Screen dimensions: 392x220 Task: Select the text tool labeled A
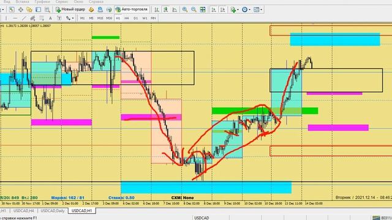pos(50,18)
